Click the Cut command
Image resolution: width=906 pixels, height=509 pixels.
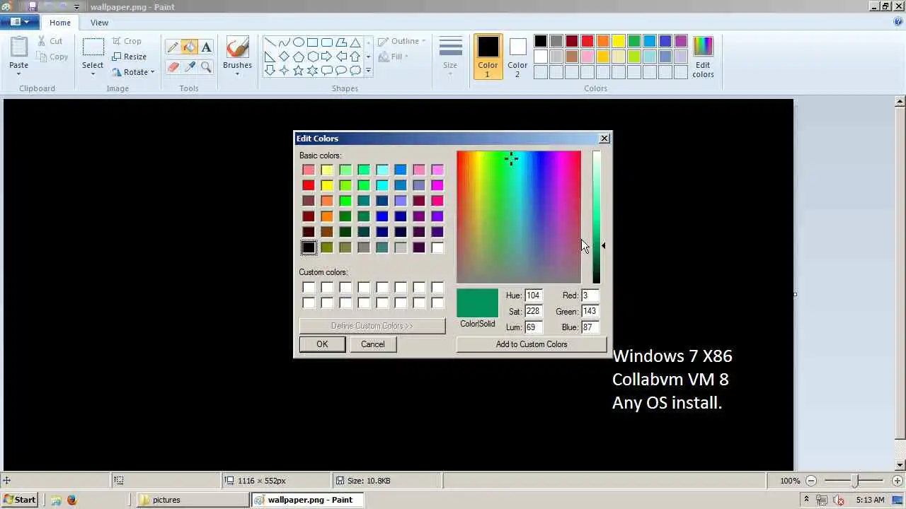click(x=50, y=41)
